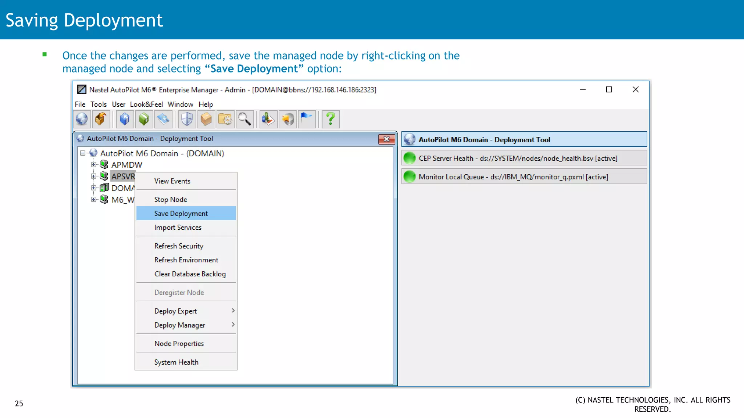The width and height of the screenshot is (744, 418).
Task: Click the green CEP Server Health status icon
Action: pyautogui.click(x=409, y=158)
